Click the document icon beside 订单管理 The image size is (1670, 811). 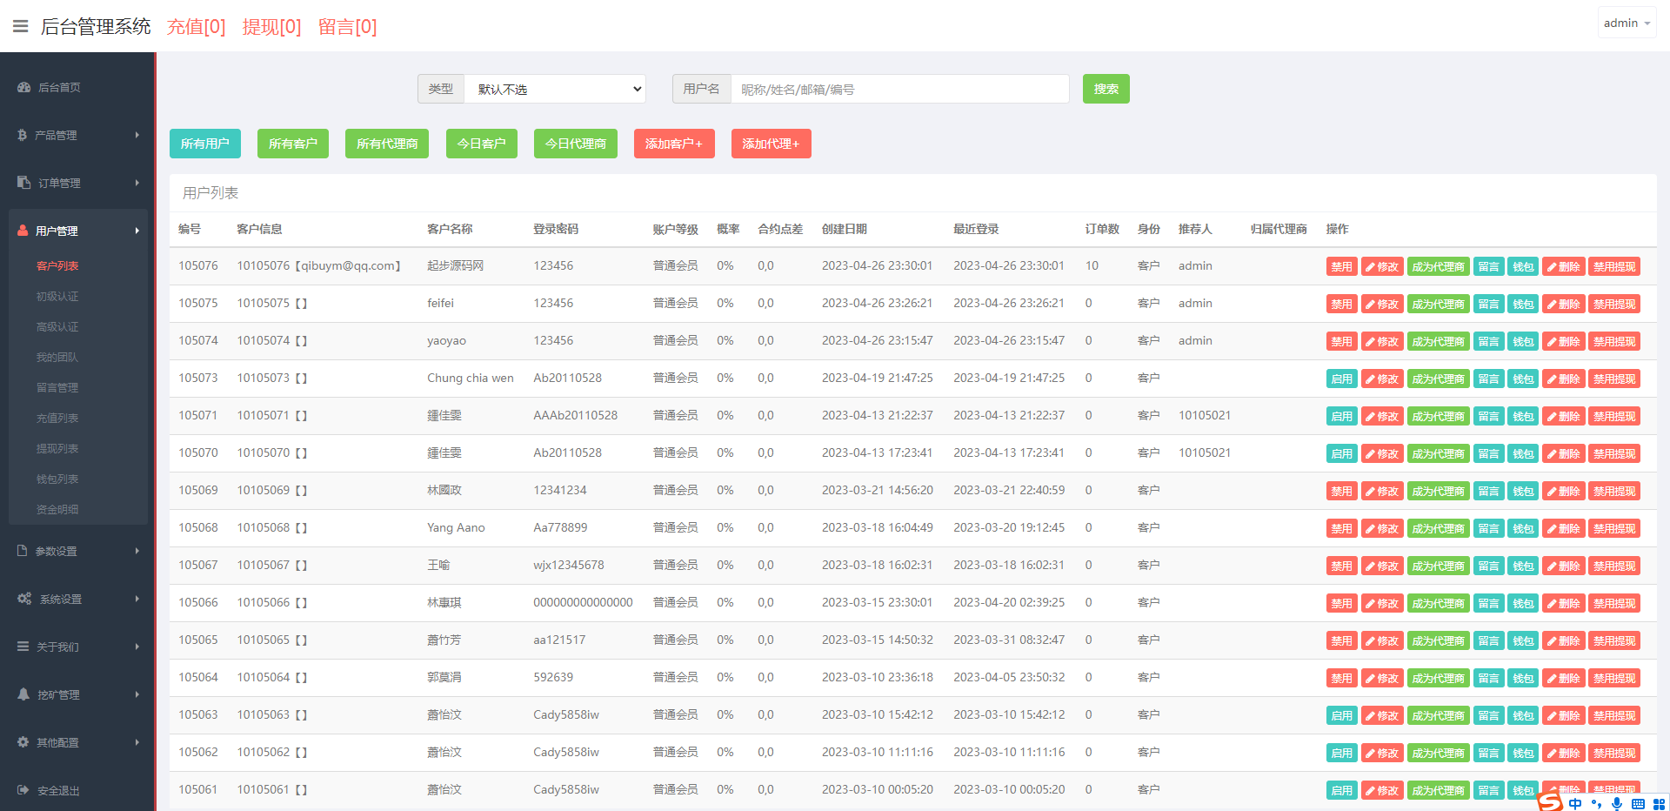pos(23,183)
